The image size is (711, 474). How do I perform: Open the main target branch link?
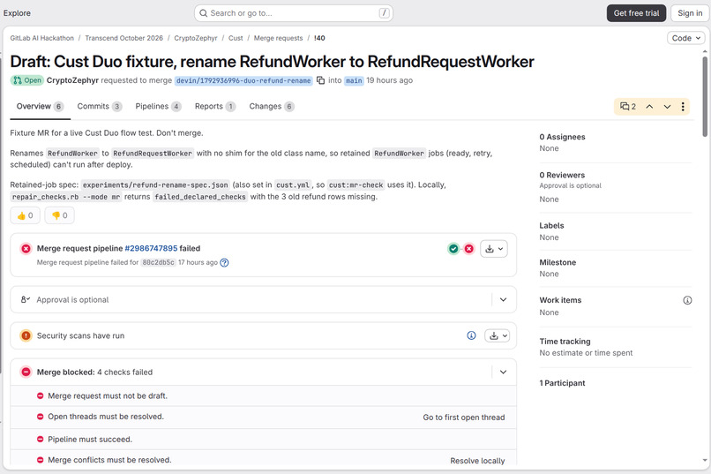[354, 80]
